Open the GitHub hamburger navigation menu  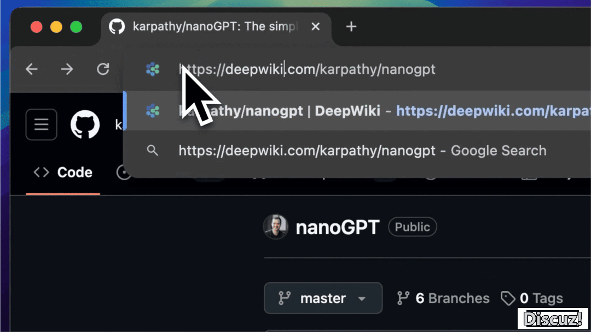coord(42,124)
